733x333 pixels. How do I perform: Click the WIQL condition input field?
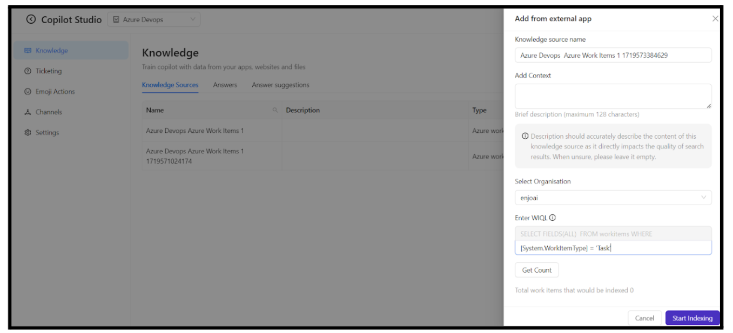coord(613,248)
